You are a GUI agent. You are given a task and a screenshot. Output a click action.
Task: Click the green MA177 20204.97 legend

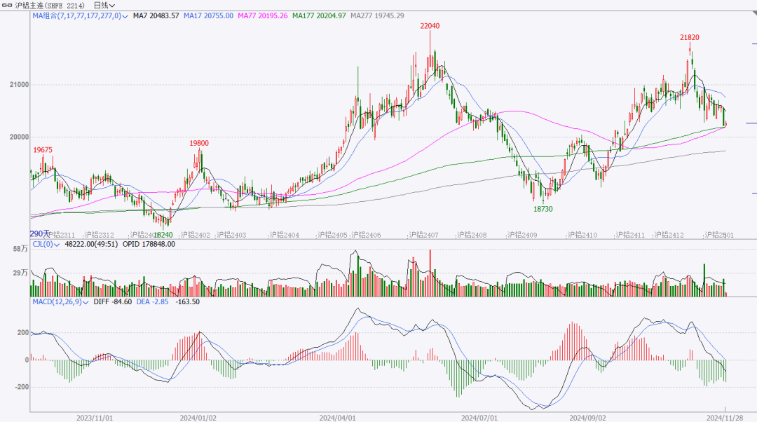(319, 15)
